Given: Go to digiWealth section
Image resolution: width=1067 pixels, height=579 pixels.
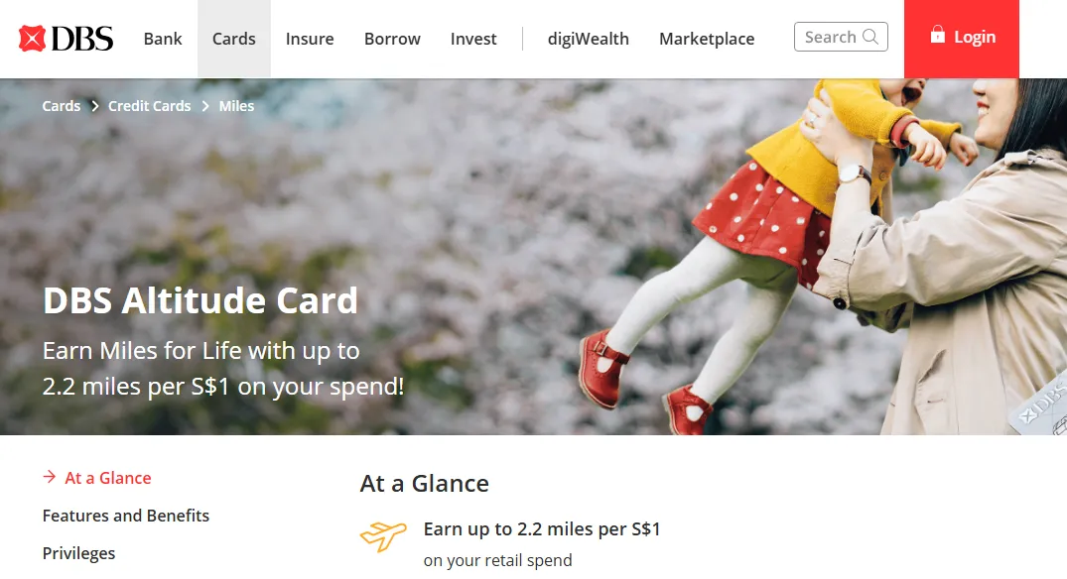Looking at the screenshot, I should (589, 39).
